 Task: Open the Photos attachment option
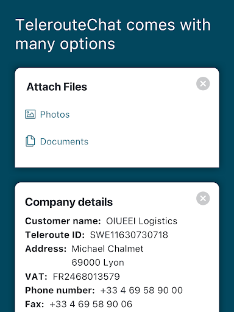click(x=55, y=115)
